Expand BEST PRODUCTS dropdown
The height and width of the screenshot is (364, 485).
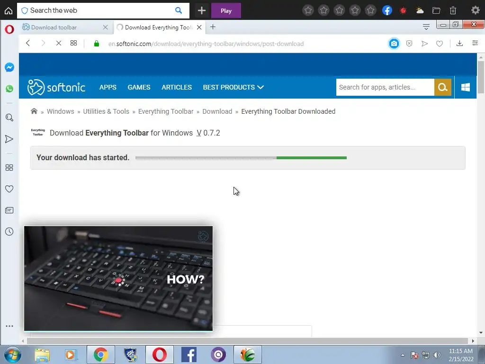pos(233,87)
